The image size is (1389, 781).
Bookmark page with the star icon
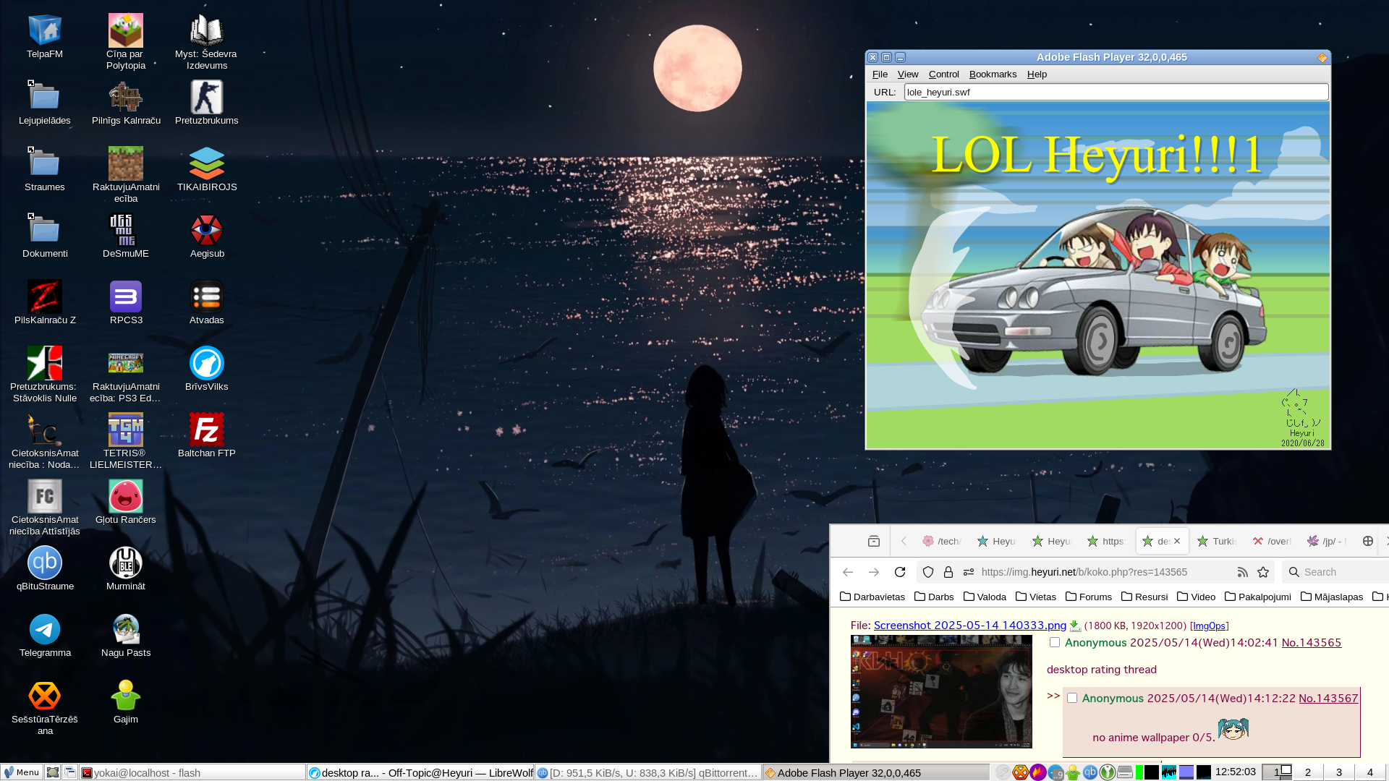coord(1263,572)
